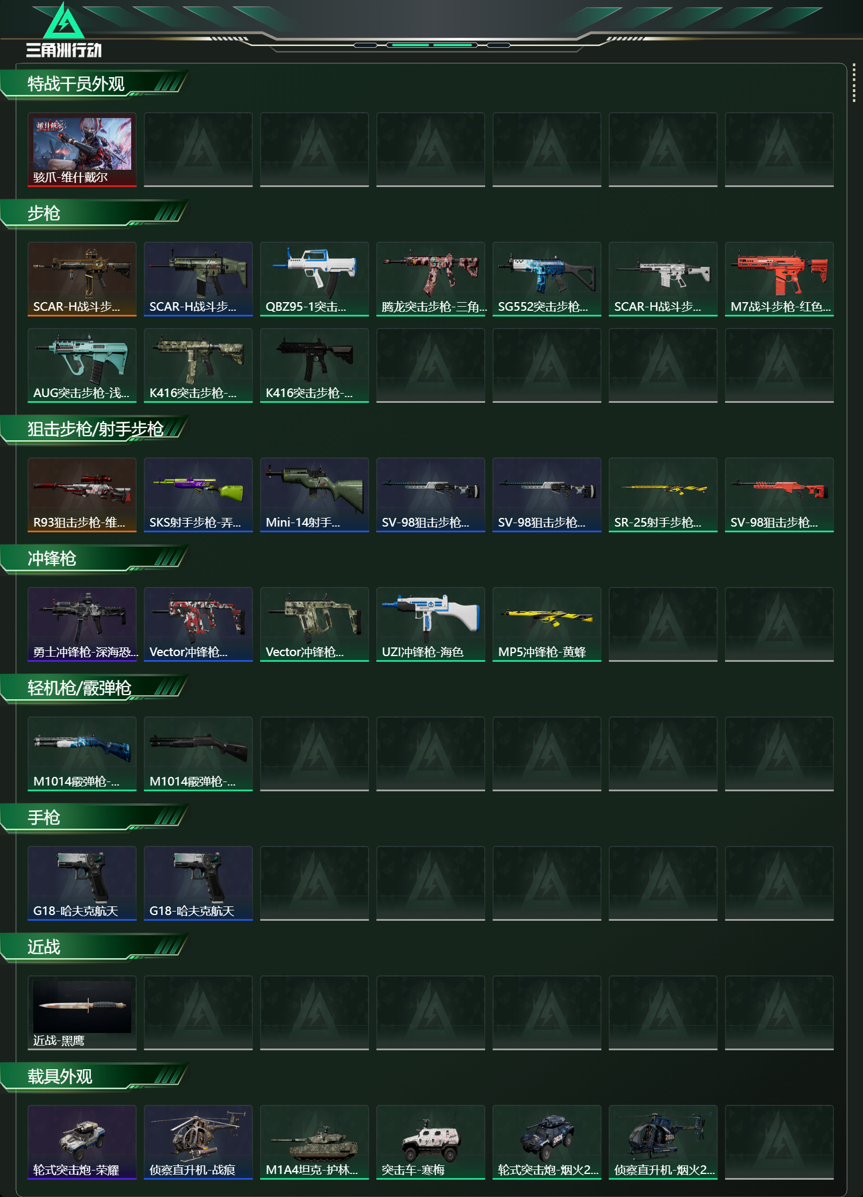The height and width of the screenshot is (1197, 863).
Task: Select the QBZ95-1 white-blue rifle skin
Action: coord(314,279)
